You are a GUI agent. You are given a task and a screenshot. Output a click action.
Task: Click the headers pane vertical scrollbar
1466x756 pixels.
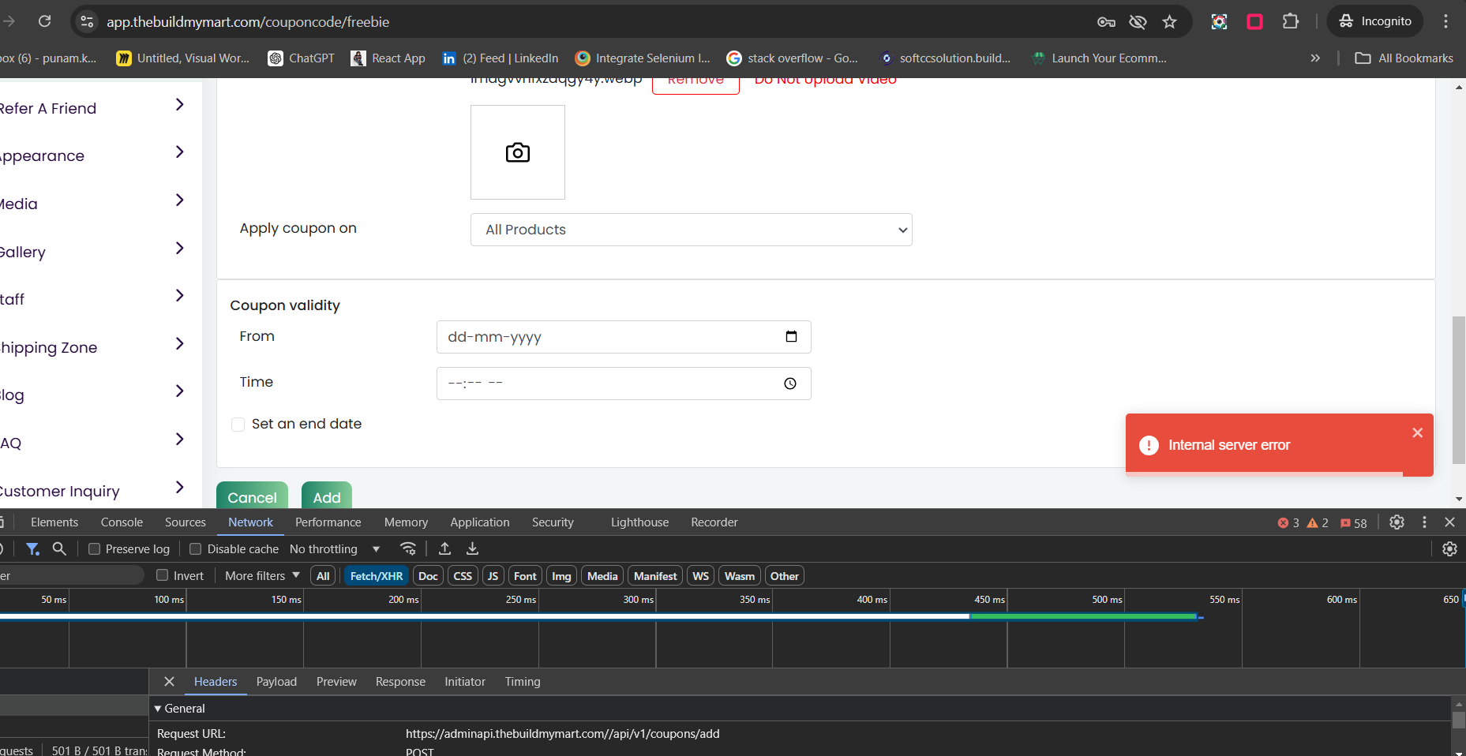point(1459,720)
